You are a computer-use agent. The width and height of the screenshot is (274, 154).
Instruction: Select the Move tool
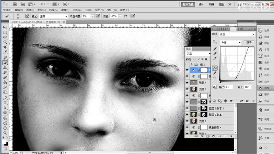[x=5, y=28]
